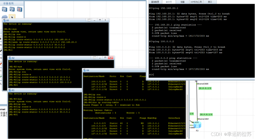Switch to the 串口 tab
This screenshot has height=139, width=255.
(x=210, y=2)
